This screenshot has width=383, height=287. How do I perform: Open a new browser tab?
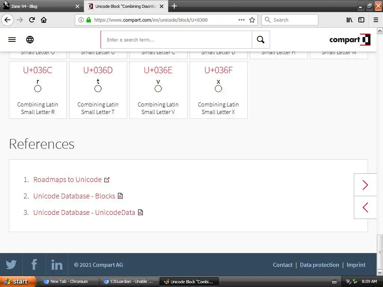click(174, 6)
